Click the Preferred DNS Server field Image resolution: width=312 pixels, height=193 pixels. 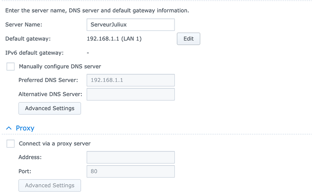[x=130, y=80]
